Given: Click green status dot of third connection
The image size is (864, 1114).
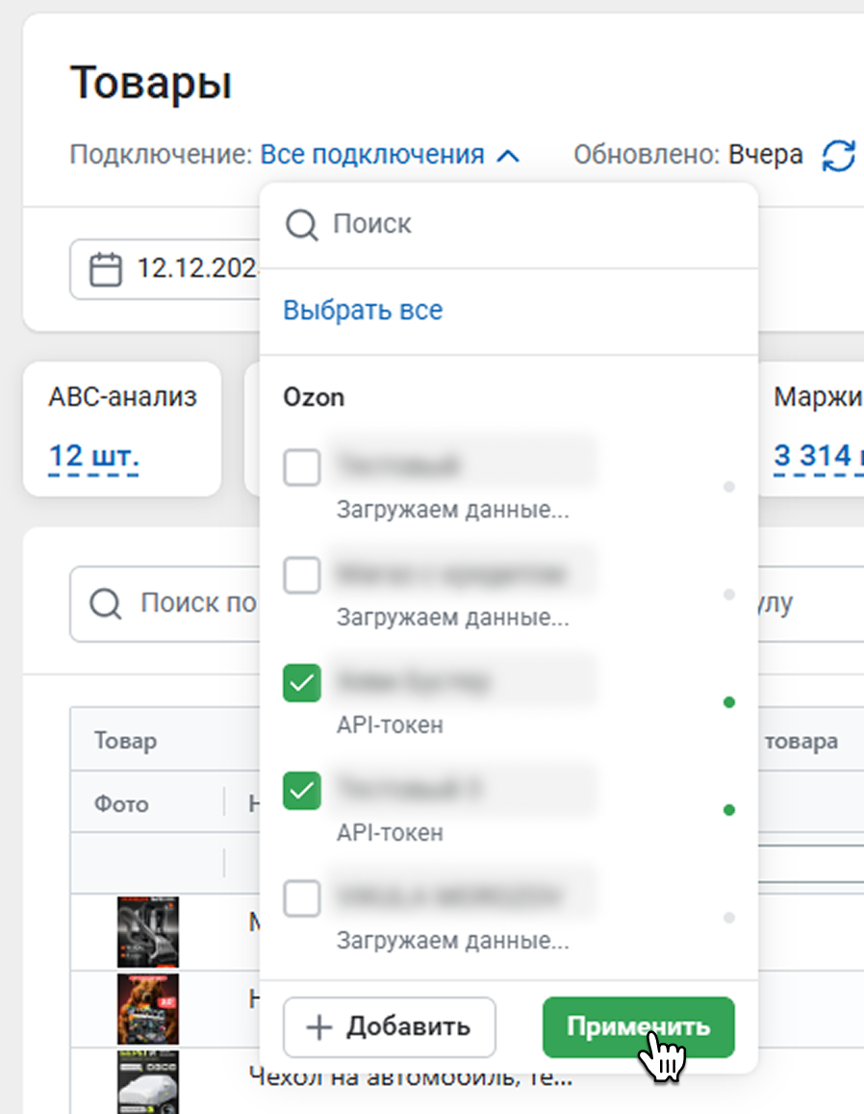Looking at the screenshot, I should [x=728, y=703].
